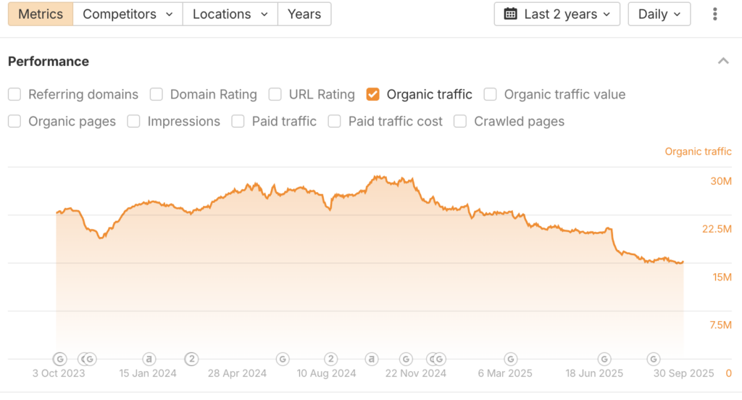
Task: Click the last Google marker before 30 Sep 2025
Action: coord(654,359)
